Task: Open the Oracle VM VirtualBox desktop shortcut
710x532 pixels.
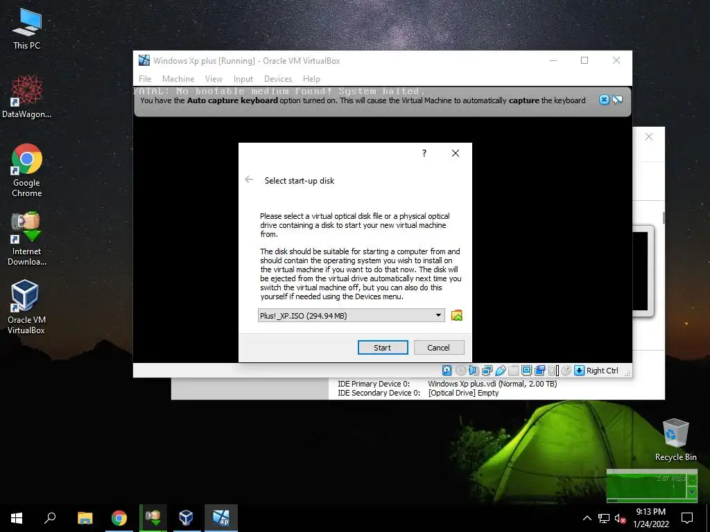Action: [x=26, y=307]
